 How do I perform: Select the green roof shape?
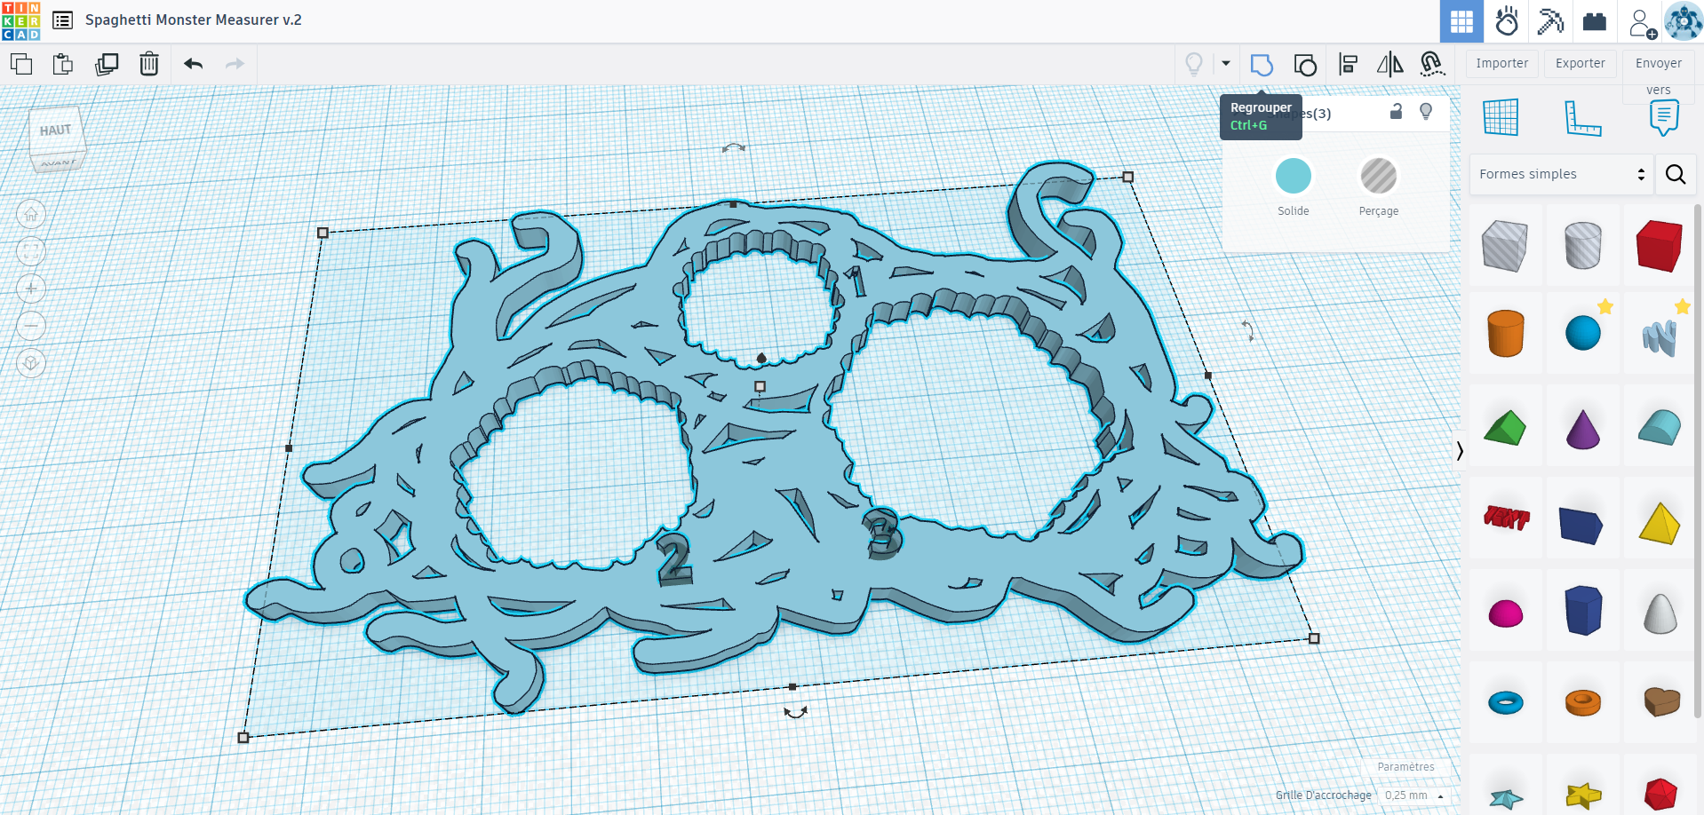1505,428
